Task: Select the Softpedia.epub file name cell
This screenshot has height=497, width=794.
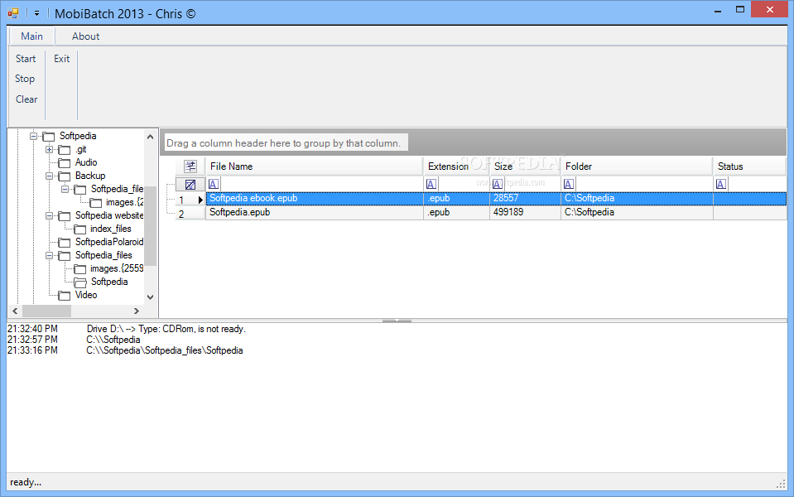Action: 315,212
